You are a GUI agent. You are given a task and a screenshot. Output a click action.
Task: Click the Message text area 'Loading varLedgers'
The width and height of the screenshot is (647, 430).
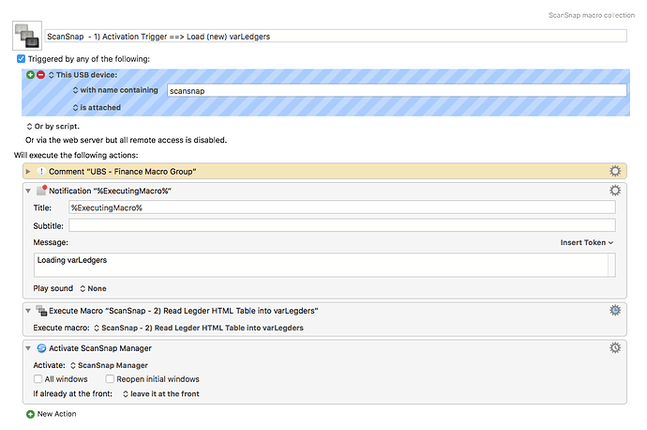(x=321, y=265)
